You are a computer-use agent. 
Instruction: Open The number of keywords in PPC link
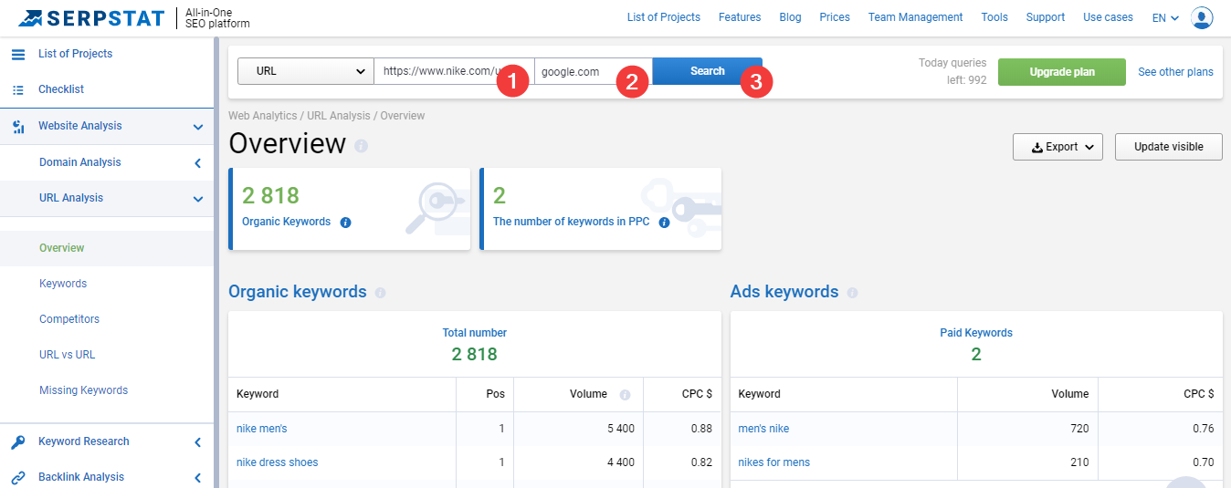tap(571, 222)
